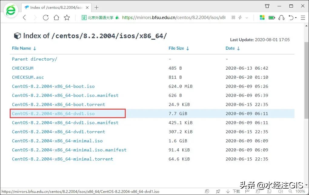Click the flag report icon in status bar
This screenshot has width=309, height=195.
(x=248, y=191)
